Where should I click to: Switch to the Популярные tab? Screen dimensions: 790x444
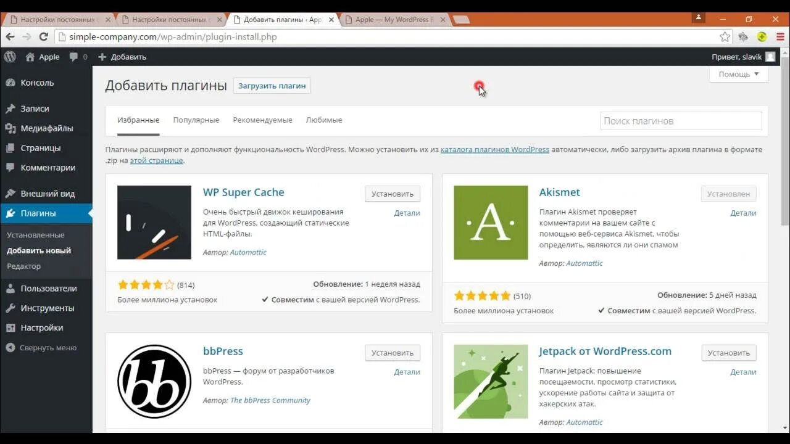(x=196, y=120)
